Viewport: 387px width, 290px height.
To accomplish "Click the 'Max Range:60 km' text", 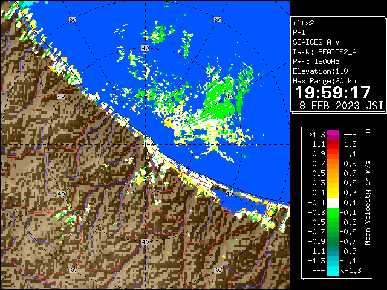I will [x=324, y=81].
